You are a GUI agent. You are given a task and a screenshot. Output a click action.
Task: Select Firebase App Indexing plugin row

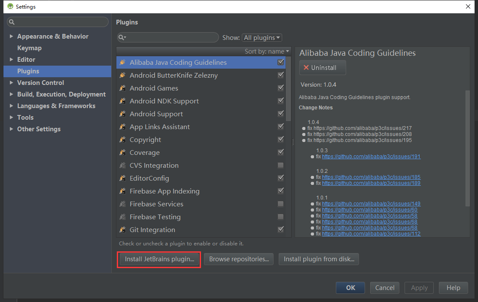201,191
